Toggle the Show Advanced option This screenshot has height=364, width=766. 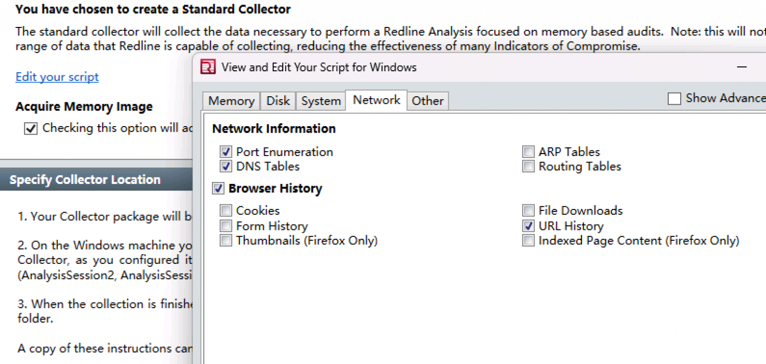click(x=674, y=98)
